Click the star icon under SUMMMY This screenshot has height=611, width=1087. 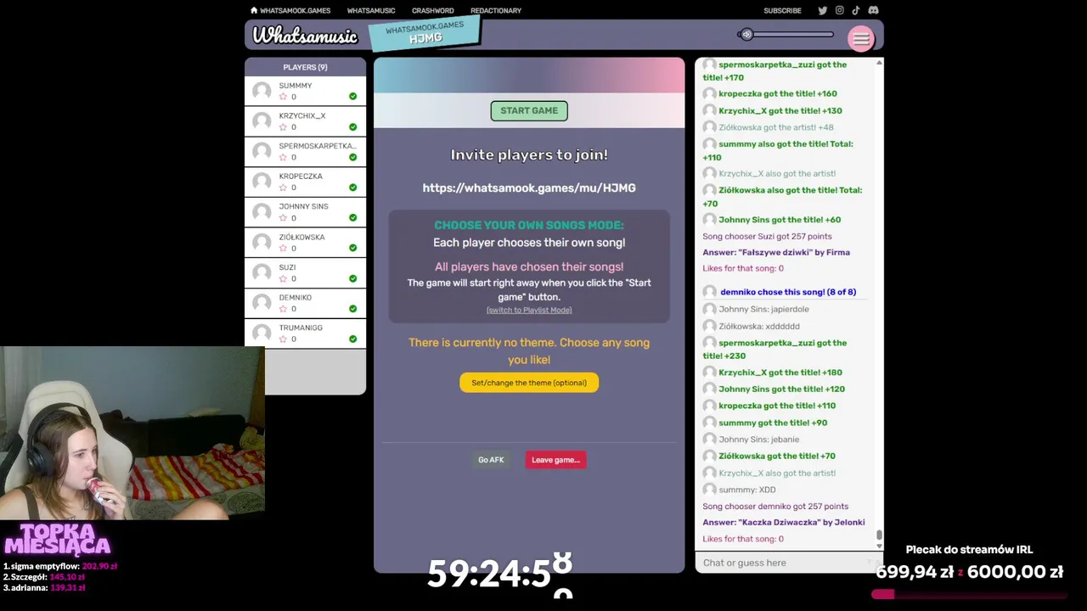point(284,97)
